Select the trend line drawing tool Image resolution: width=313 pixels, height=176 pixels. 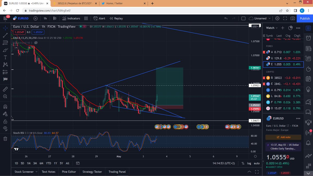pos(5,35)
